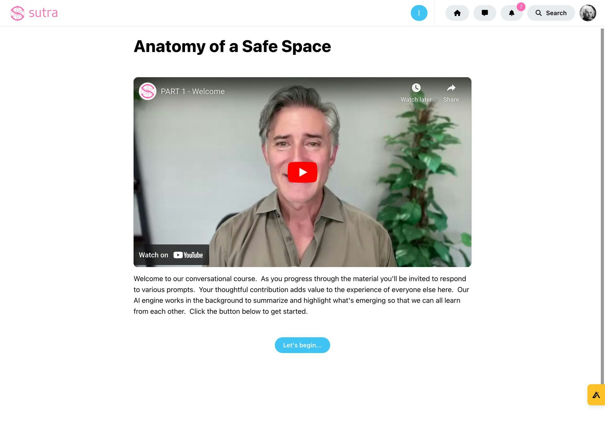Open the blue three-dot options menu

coord(419,13)
